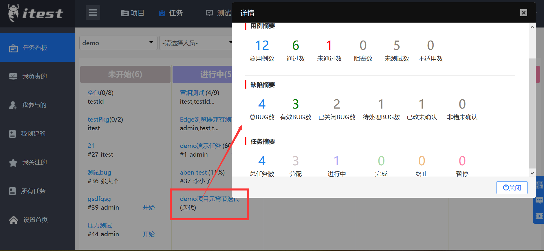Click the 用例摘要 section heading
544x251 pixels.
click(263, 26)
